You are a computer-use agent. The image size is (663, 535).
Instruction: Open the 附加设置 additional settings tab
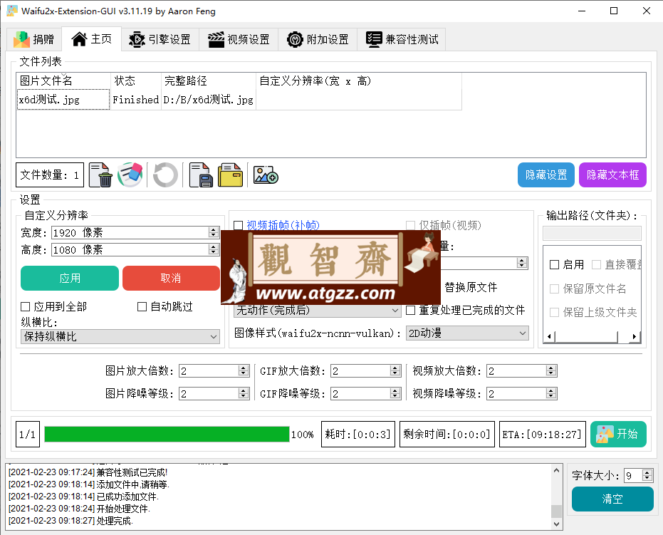318,39
